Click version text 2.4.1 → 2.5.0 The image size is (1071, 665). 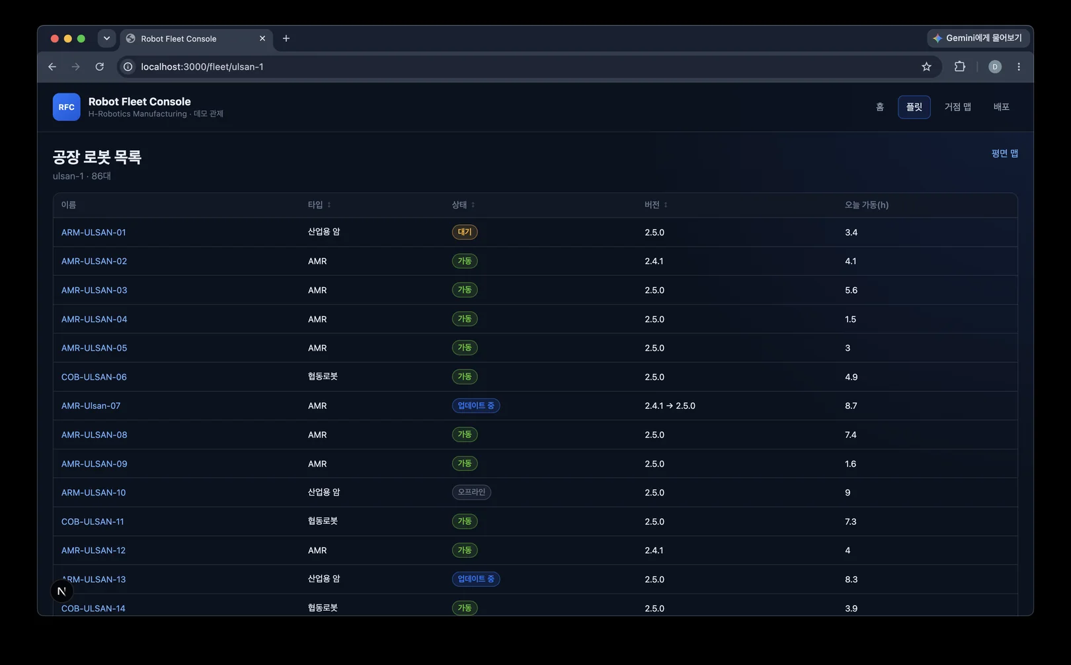click(670, 406)
